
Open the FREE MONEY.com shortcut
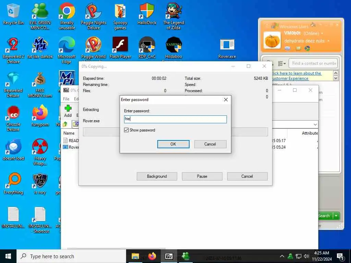[40, 85]
